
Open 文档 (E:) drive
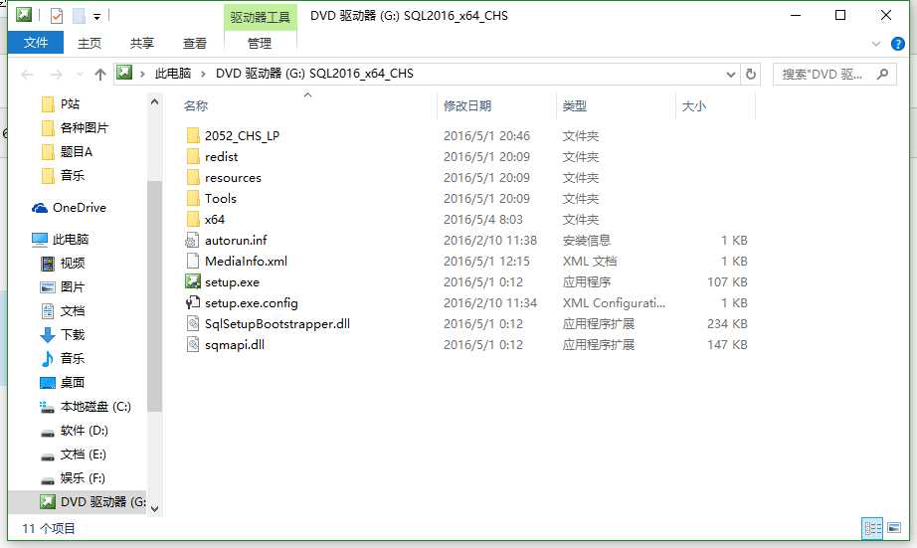[83, 455]
